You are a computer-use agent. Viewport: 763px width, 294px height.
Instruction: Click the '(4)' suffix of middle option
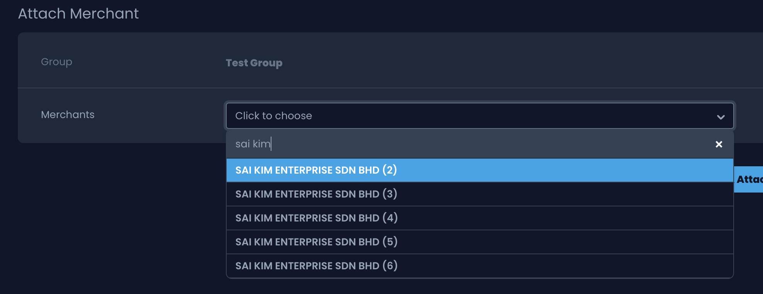click(x=390, y=218)
